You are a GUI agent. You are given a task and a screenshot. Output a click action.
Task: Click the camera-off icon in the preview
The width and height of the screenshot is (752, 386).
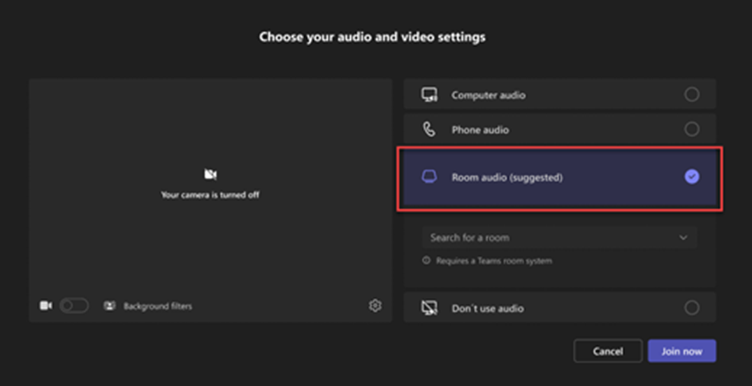(210, 174)
